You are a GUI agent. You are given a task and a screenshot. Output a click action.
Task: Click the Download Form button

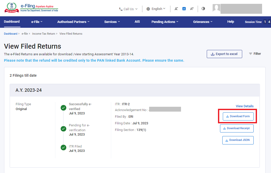click(238, 116)
